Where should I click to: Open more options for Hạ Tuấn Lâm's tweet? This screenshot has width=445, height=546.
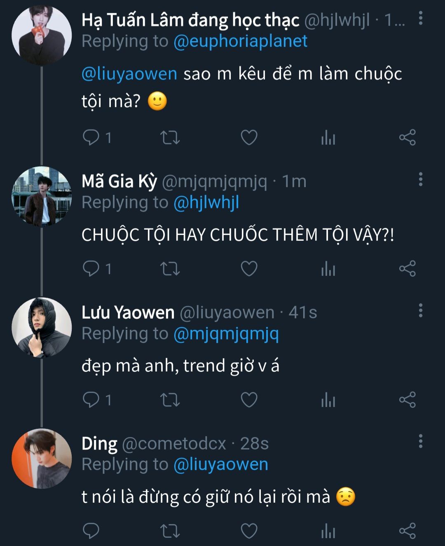[420, 18]
